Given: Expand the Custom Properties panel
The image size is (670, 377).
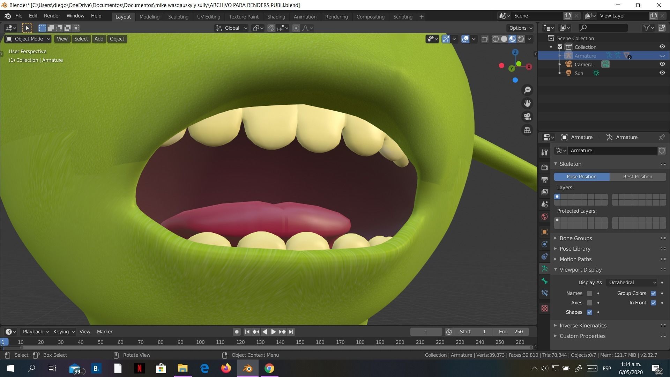Looking at the screenshot, I should [582, 336].
